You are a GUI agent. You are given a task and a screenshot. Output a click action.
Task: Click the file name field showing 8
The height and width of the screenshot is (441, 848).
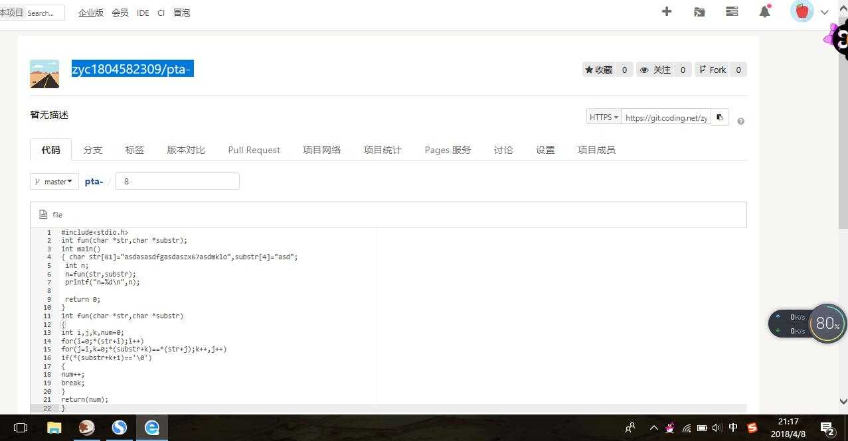pos(177,181)
